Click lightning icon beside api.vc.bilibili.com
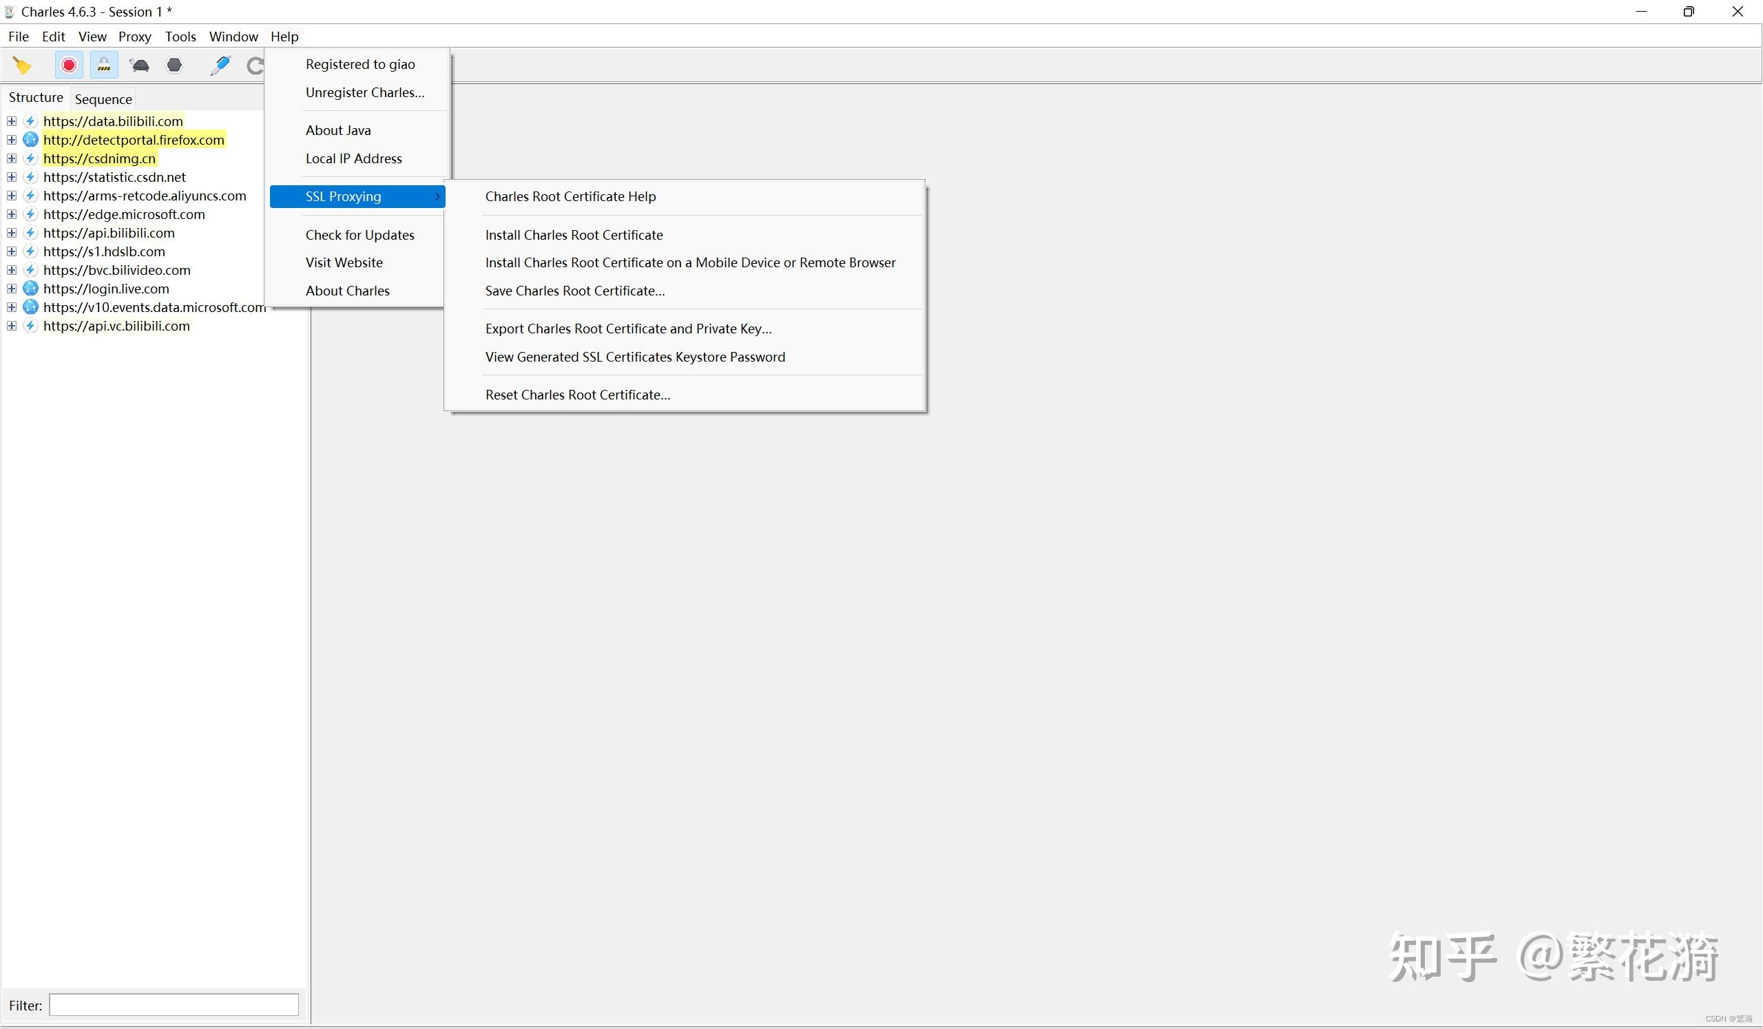 [30, 326]
